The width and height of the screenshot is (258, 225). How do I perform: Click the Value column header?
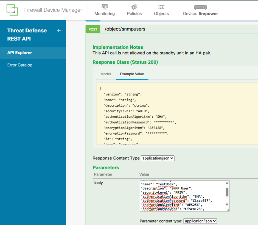(x=144, y=174)
